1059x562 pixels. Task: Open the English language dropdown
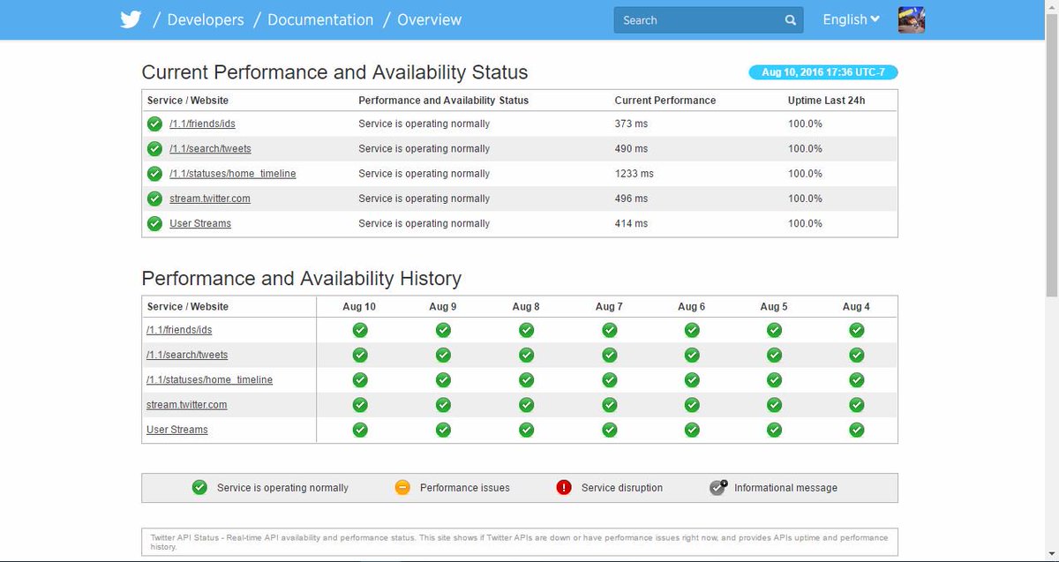coord(851,19)
